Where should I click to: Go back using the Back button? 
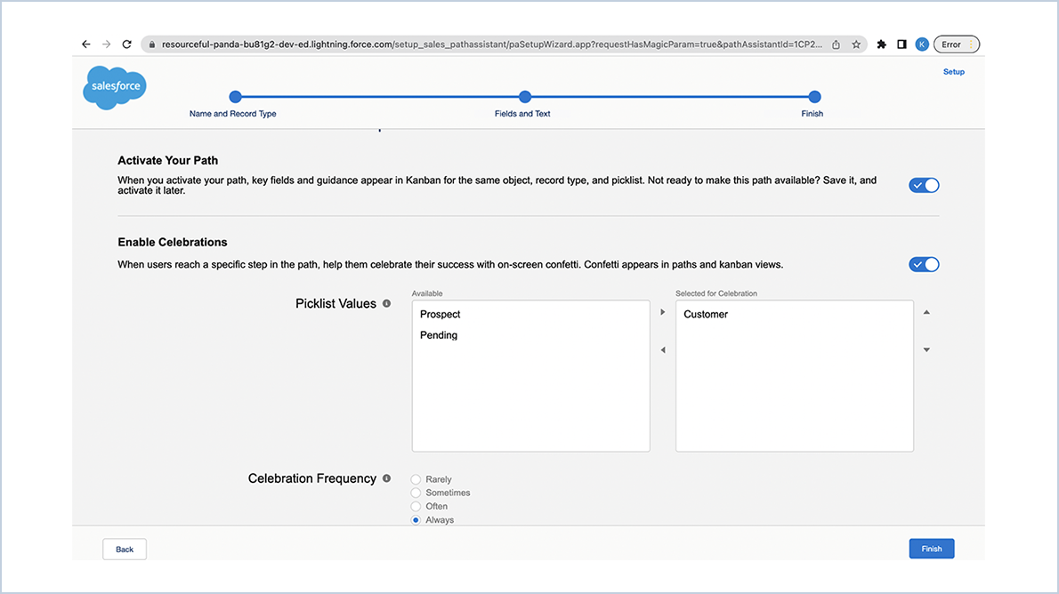click(x=124, y=549)
